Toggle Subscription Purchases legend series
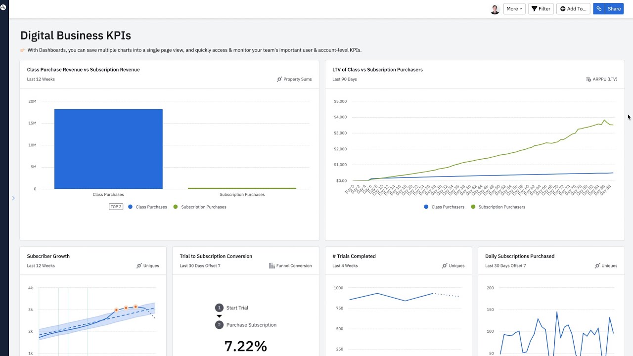This screenshot has width=633, height=356. pyautogui.click(x=203, y=207)
